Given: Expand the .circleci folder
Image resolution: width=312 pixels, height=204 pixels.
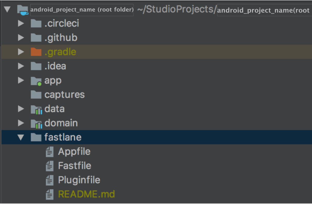Looking at the screenshot, I should 21,23.
